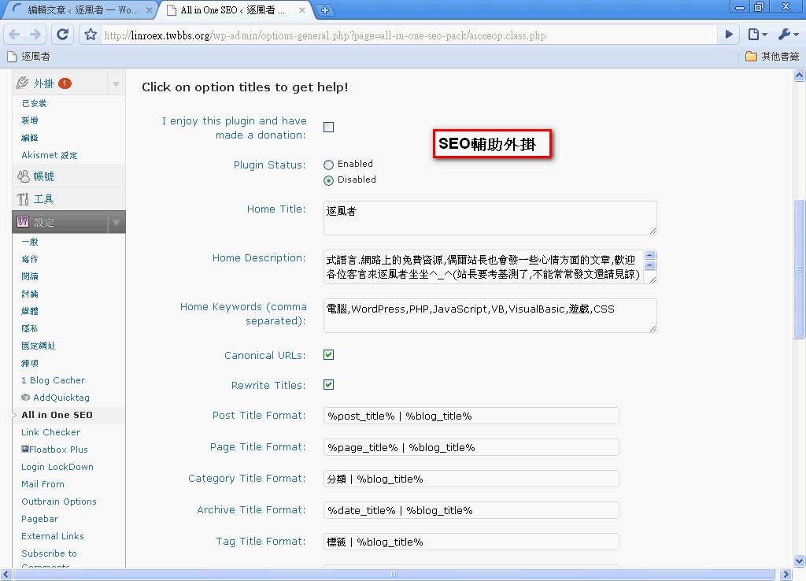
Task: Click the Tag Title Format field
Action: pos(471,542)
